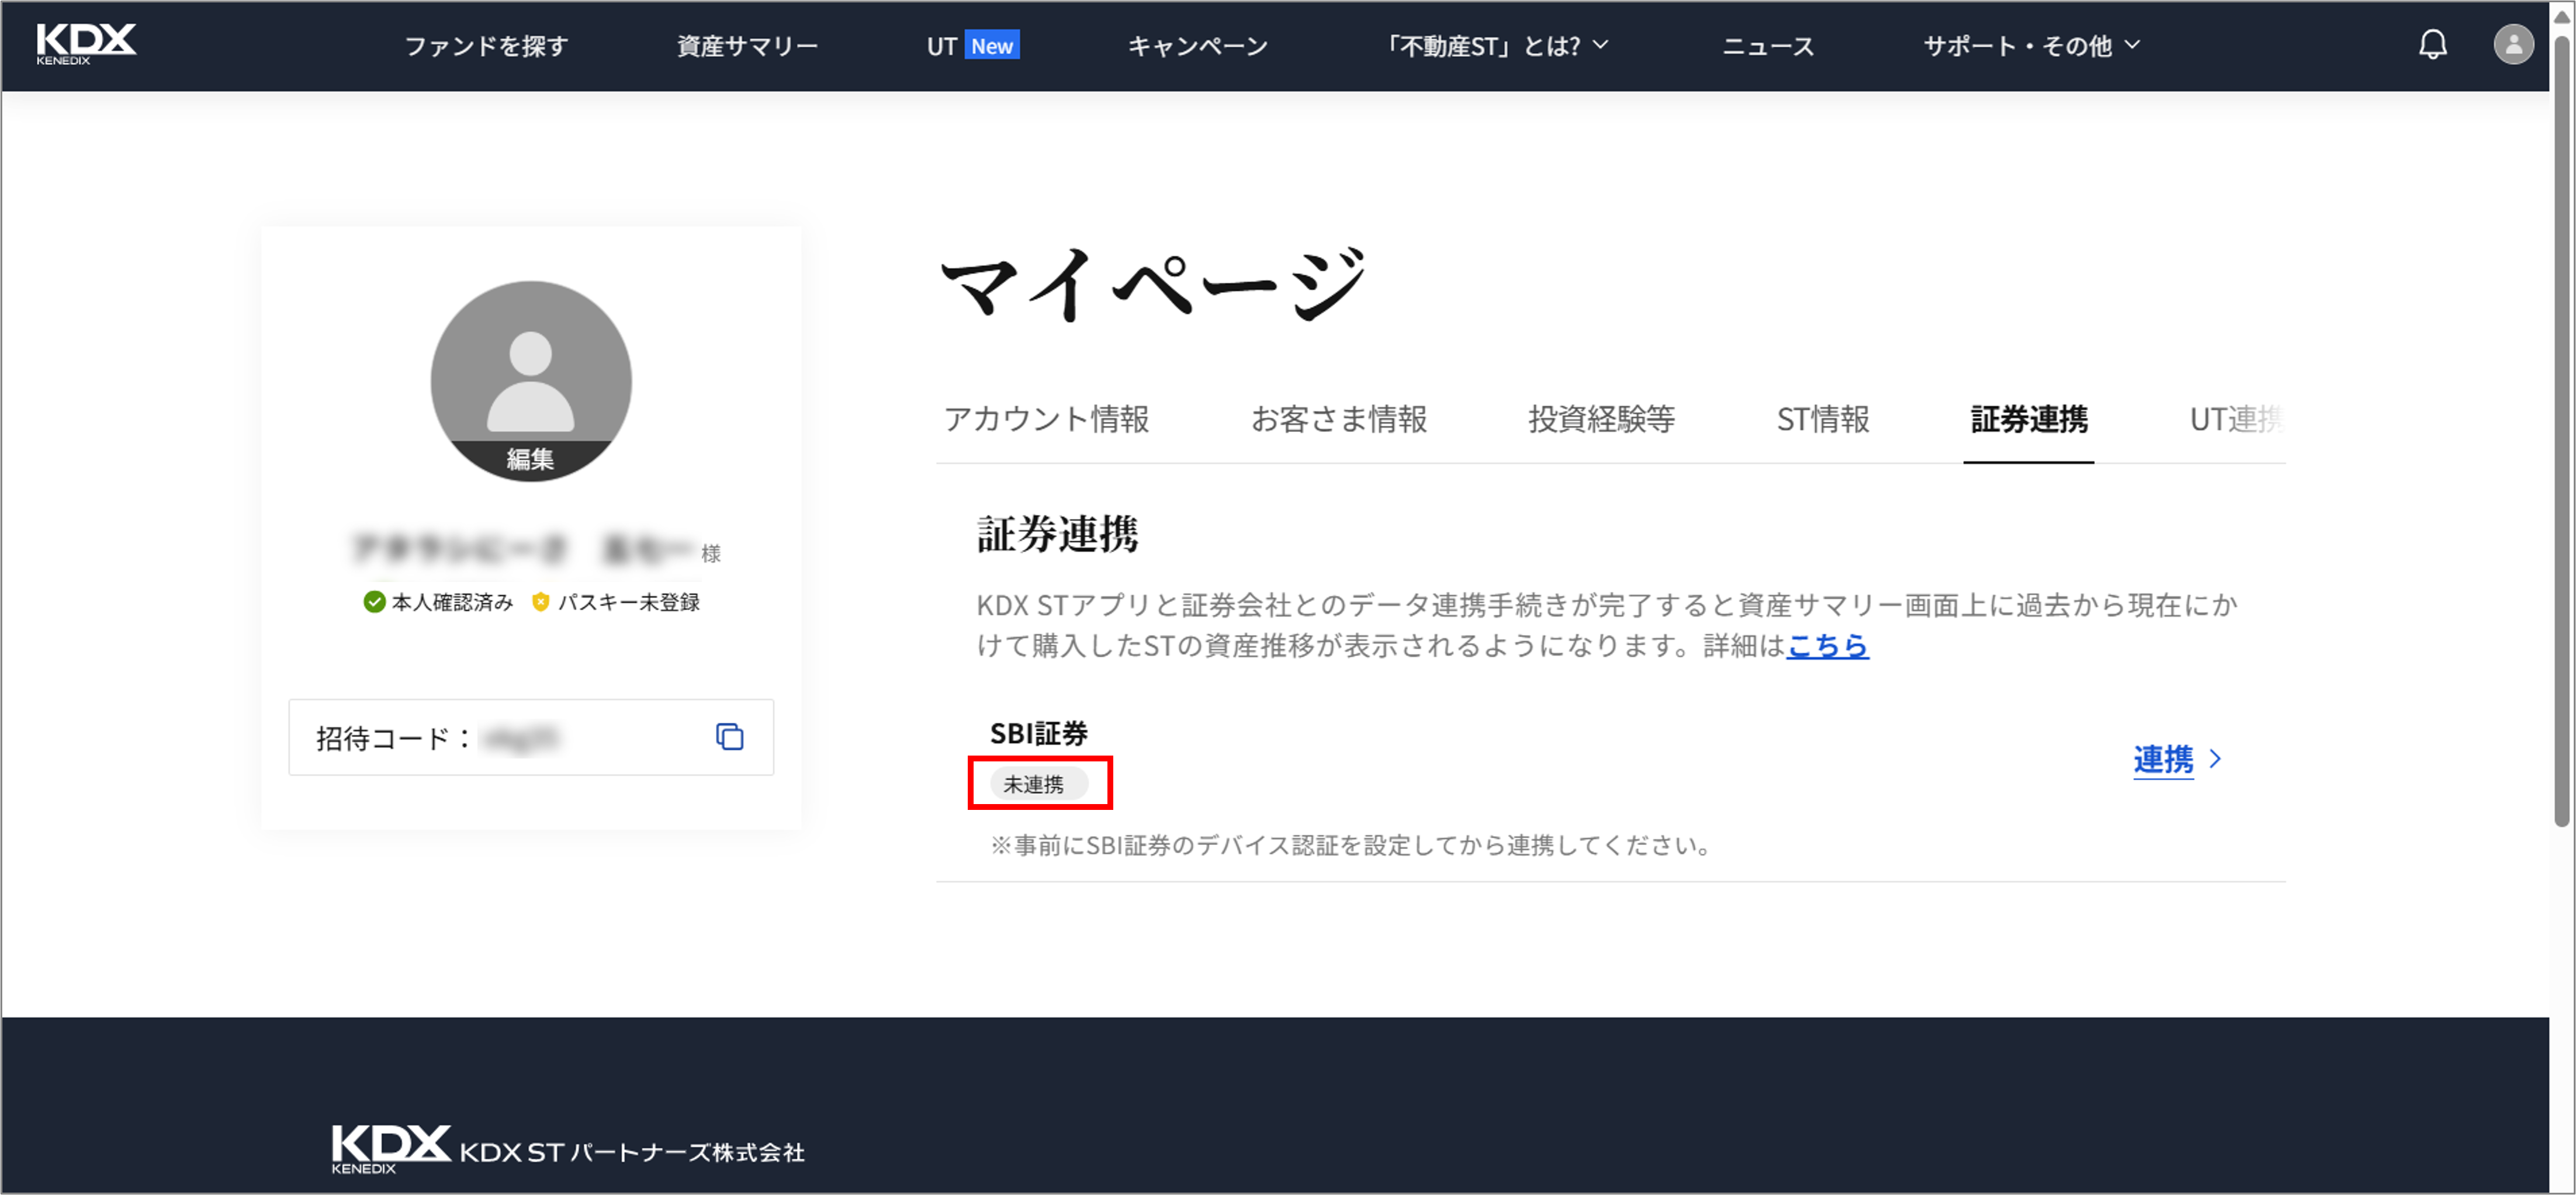Switch to ST情報 tab
This screenshot has width=2576, height=1195.
pos(1823,419)
